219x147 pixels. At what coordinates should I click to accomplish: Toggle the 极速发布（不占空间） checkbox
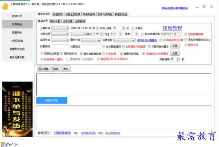pyautogui.click(x=67, y=59)
